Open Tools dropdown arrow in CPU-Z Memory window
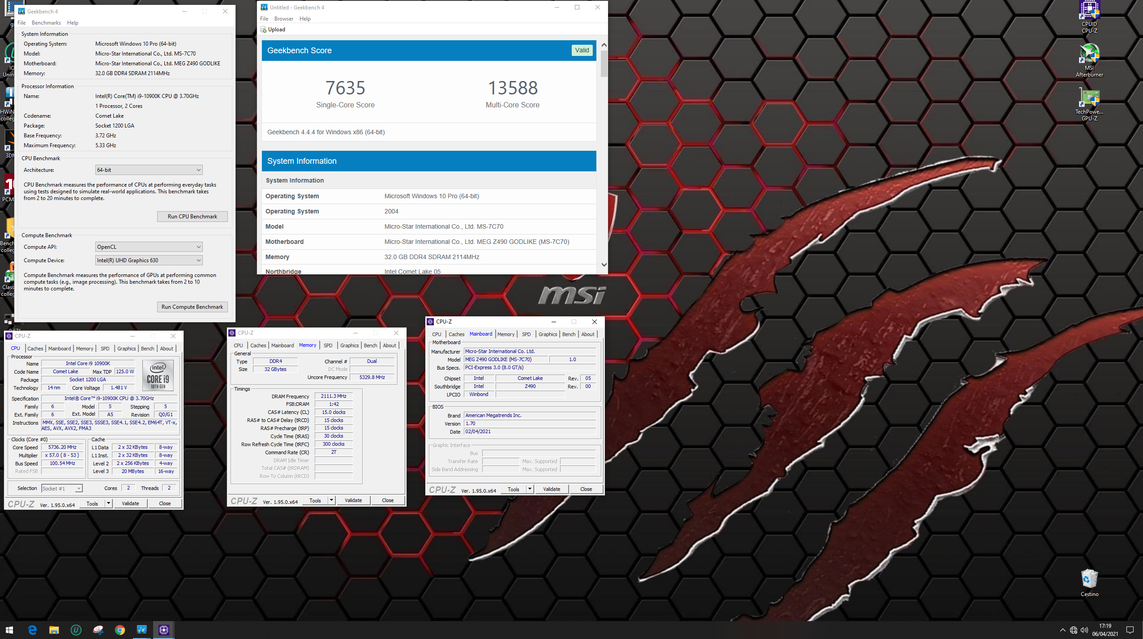The height and width of the screenshot is (639, 1143). coord(331,500)
